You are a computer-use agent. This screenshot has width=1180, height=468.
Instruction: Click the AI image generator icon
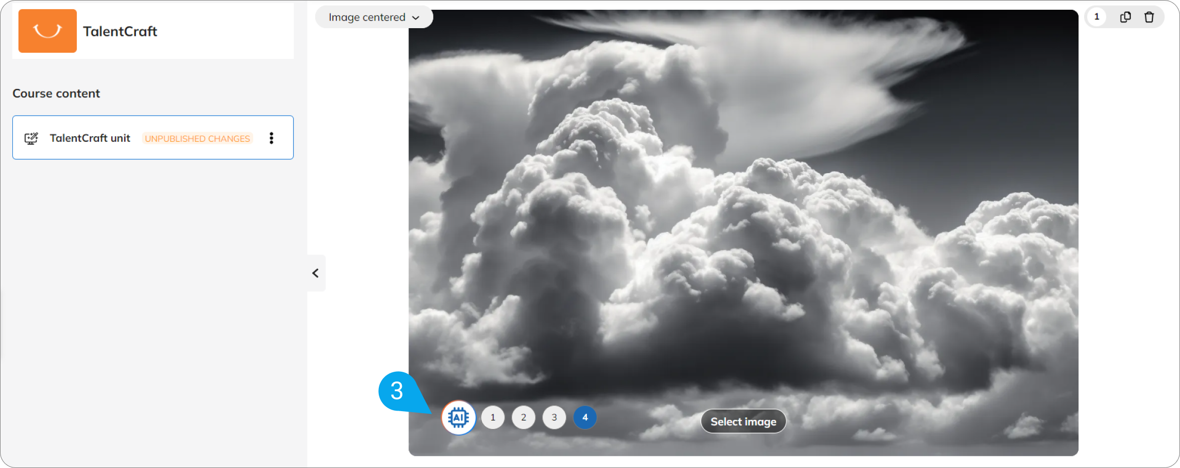coord(459,418)
